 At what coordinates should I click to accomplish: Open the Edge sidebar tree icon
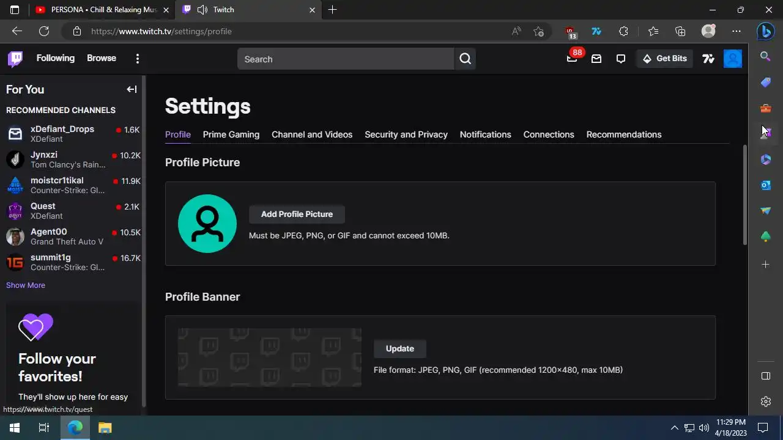765,237
